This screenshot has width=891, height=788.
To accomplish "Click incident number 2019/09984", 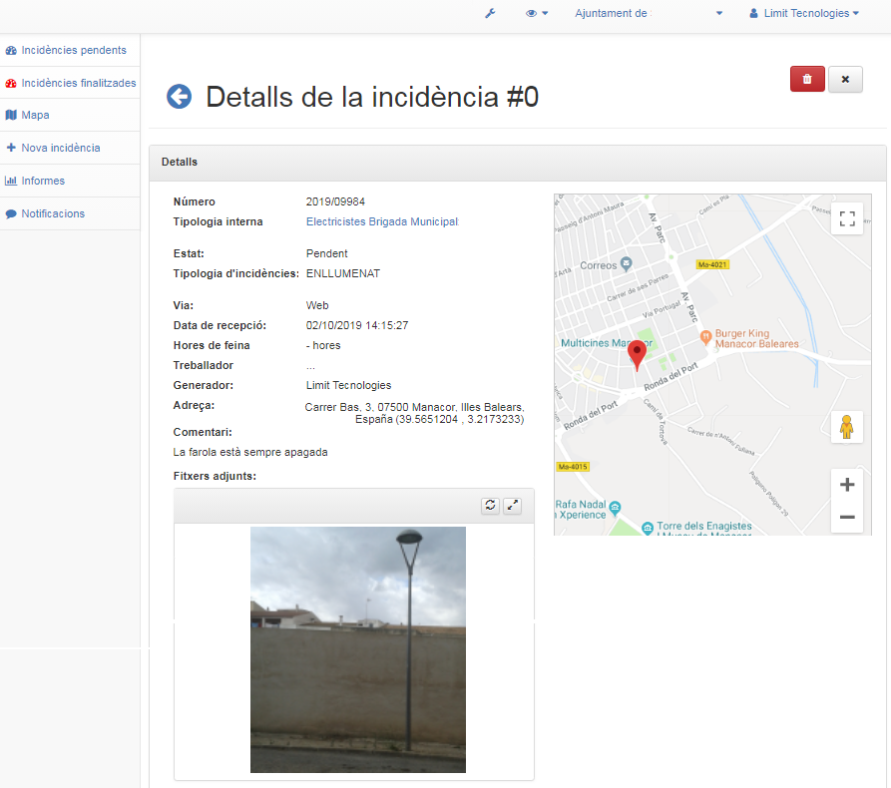I will [335, 201].
